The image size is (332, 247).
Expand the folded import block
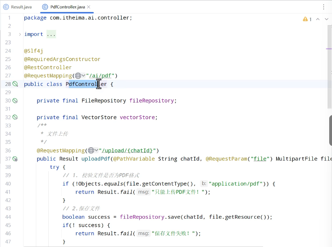pyautogui.click(x=20, y=34)
